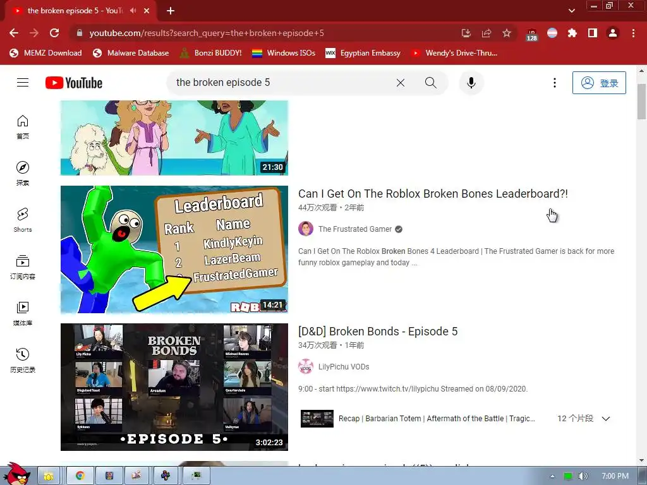
Task: Expand the 12 chapters chevron
Action: click(606, 419)
